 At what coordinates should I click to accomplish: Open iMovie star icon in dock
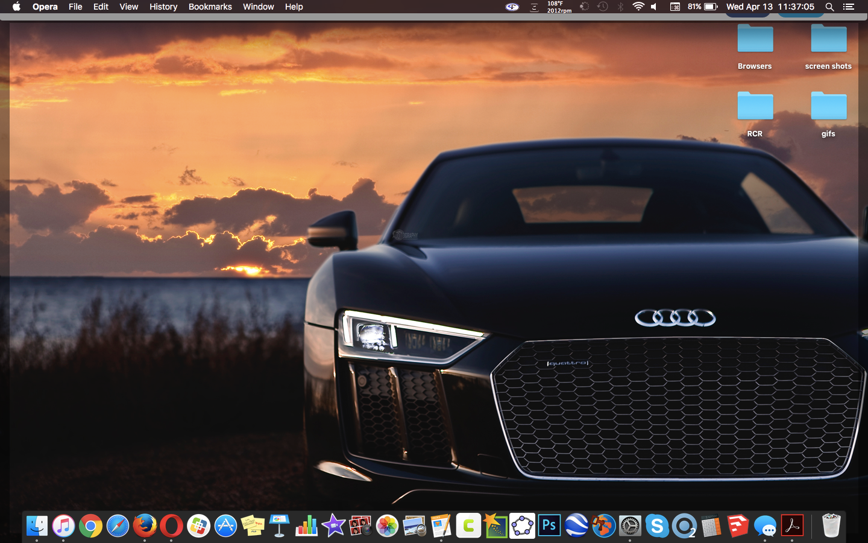click(333, 526)
